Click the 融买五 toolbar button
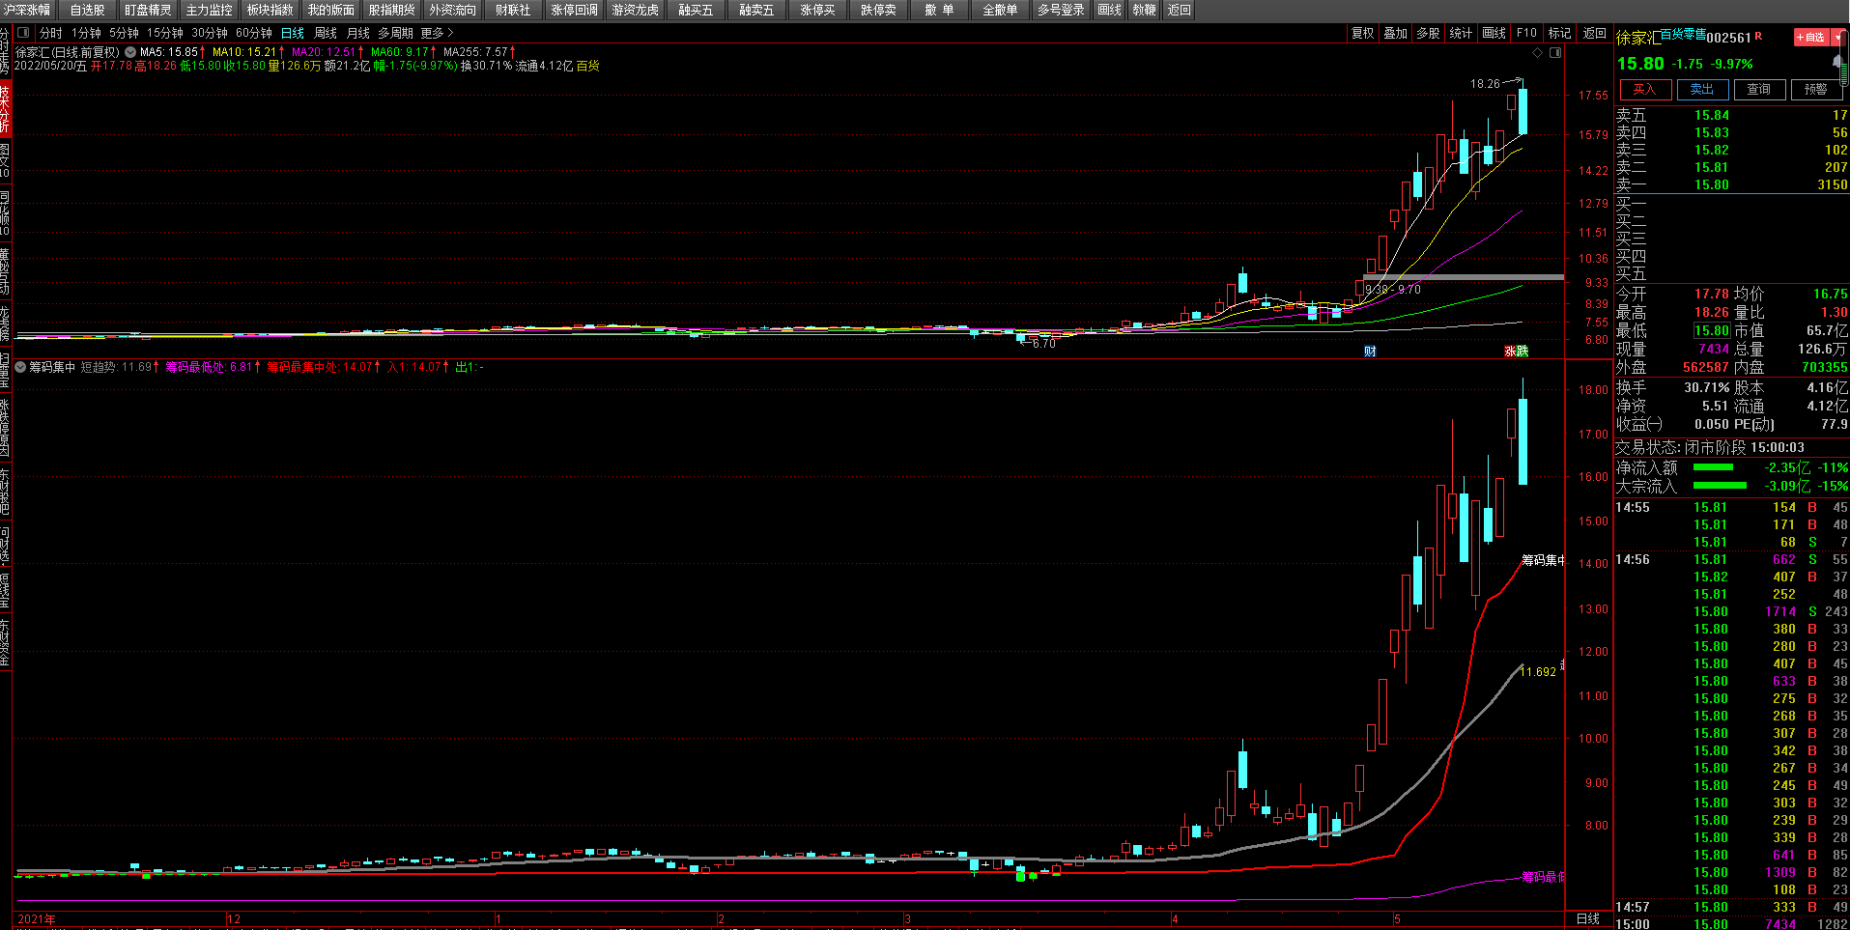The image size is (1850, 930). coord(697,10)
